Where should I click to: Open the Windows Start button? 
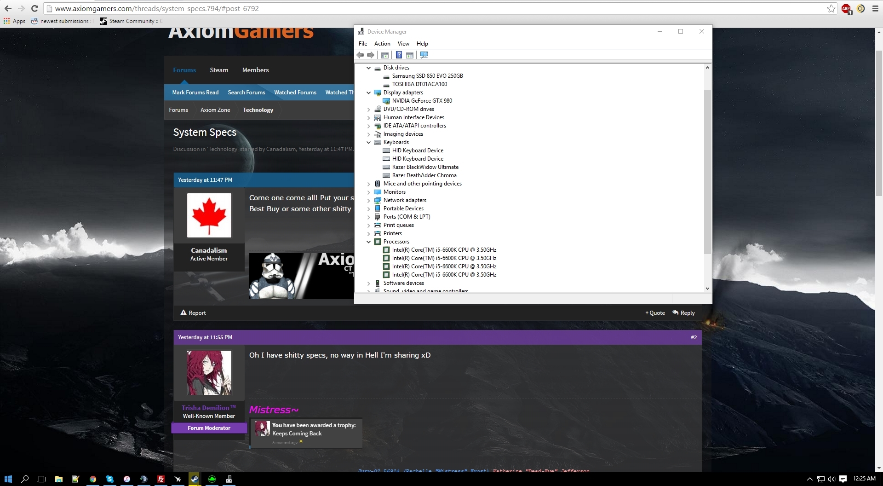coord(8,479)
